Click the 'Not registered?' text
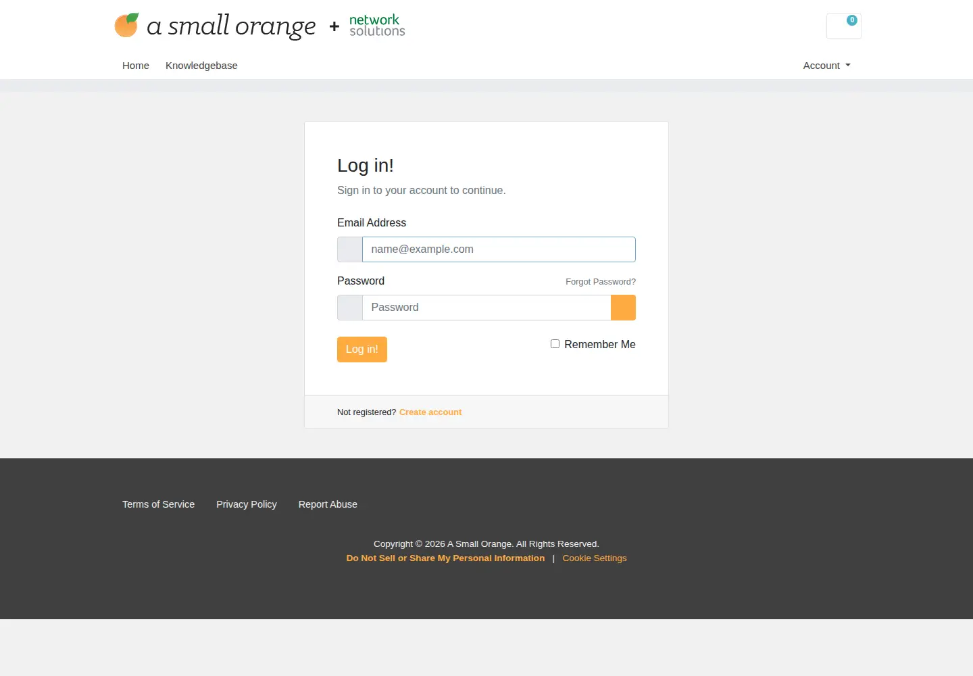The image size is (973, 676). pyautogui.click(x=366, y=412)
